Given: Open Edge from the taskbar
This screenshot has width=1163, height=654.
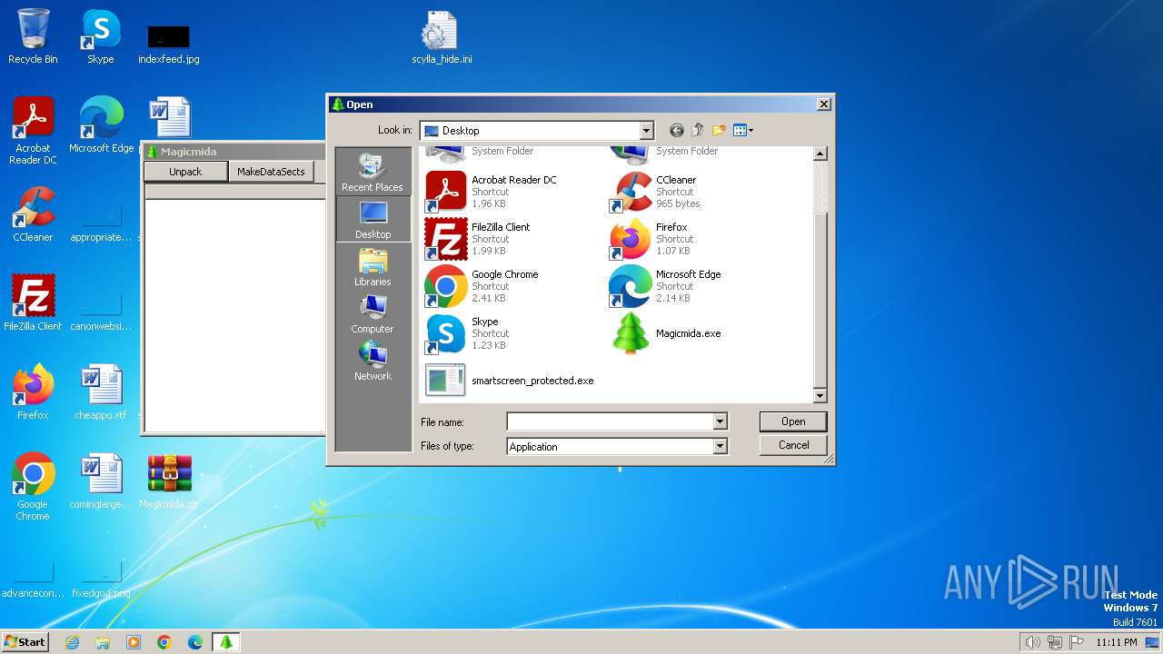Looking at the screenshot, I should tap(195, 642).
